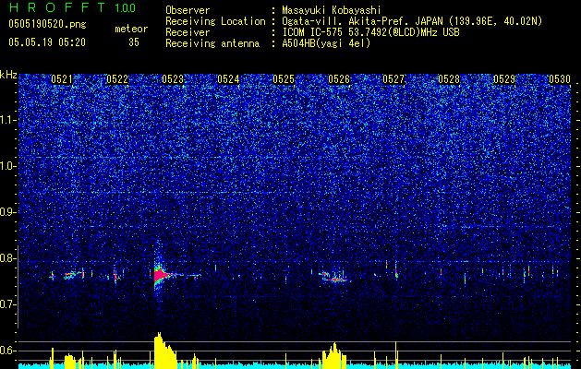581x369 pixels.
Task: Click the 0.6 frequency axis label
Action: pyautogui.click(x=7, y=351)
